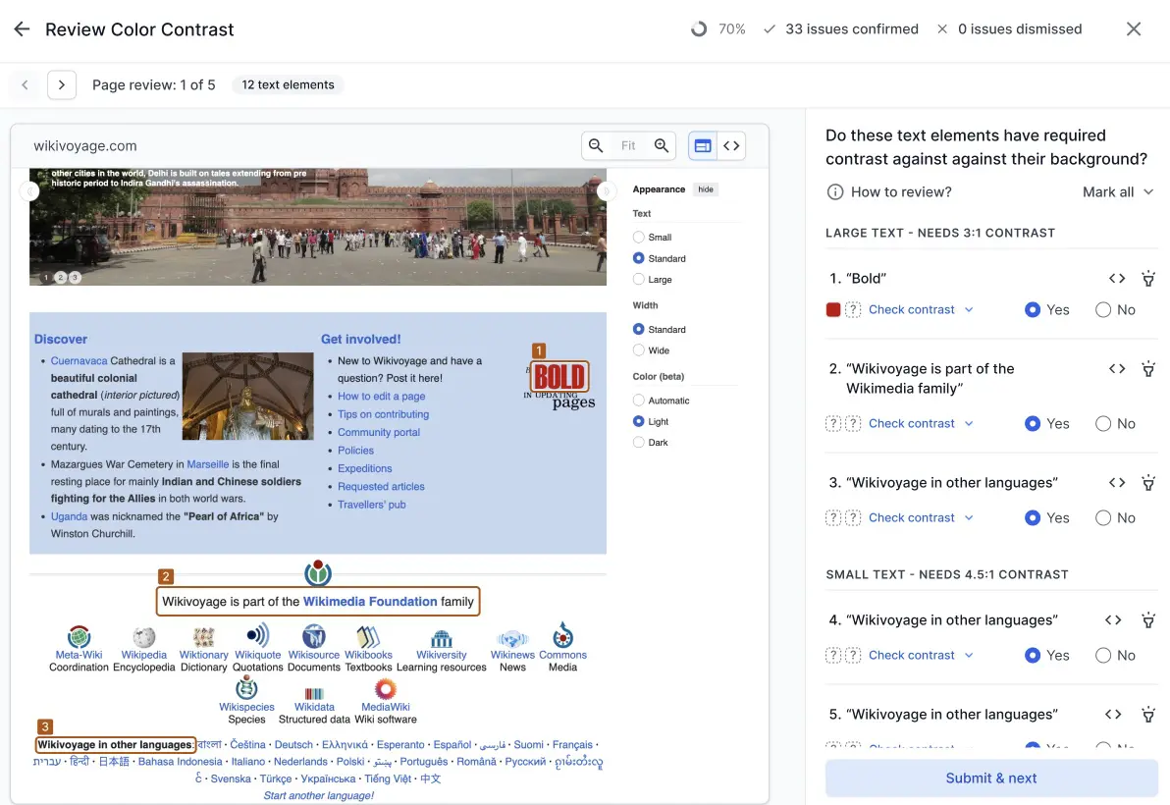Image resolution: width=1170 pixels, height=805 pixels.
Task: Open code for the Wikimedia family issue via <>
Action: [1117, 368]
